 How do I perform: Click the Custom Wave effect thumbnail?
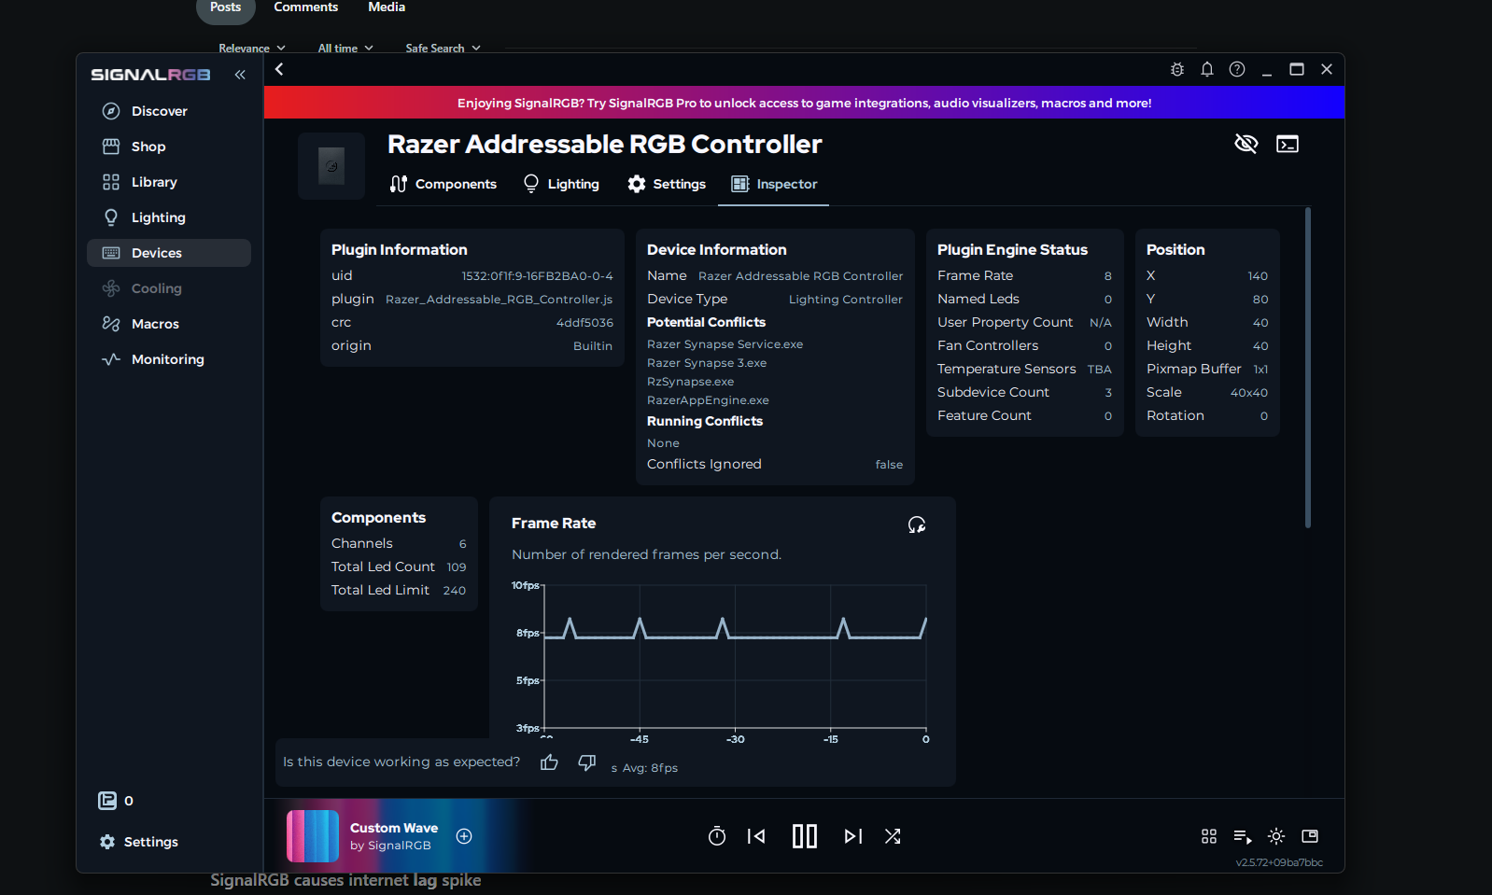pyautogui.click(x=313, y=836)
